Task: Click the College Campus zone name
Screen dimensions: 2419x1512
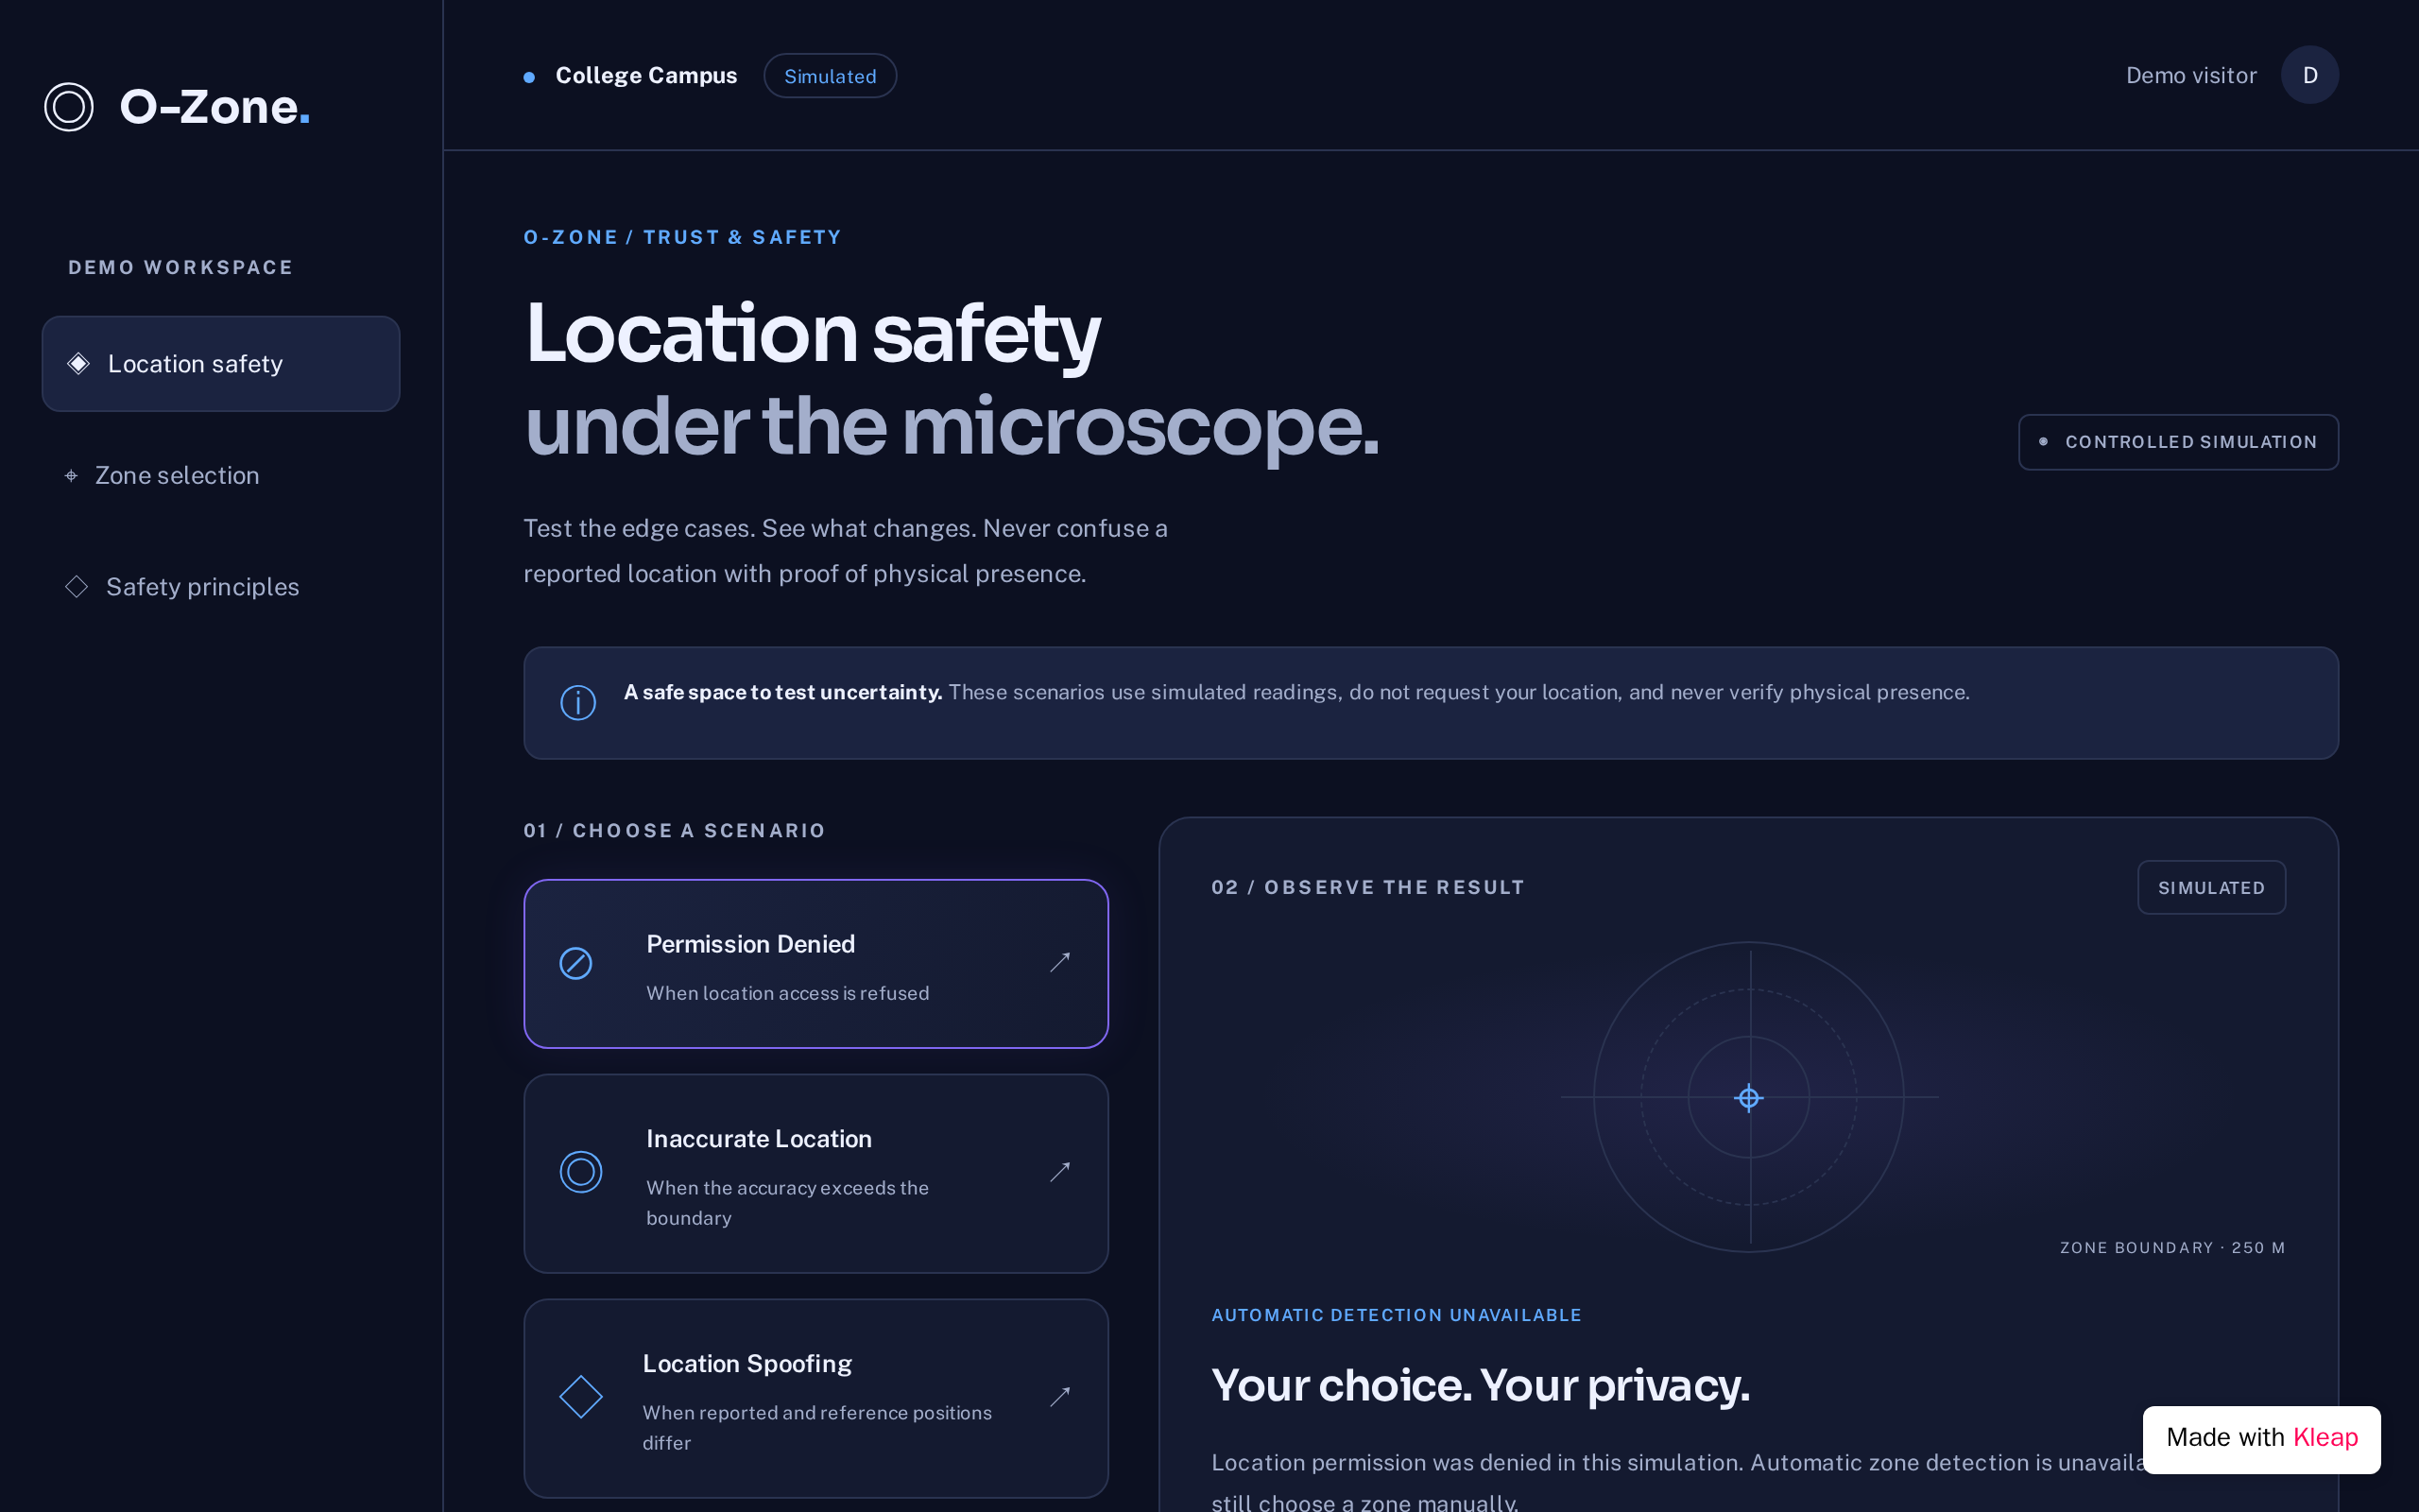Action: (x=645, y=76)
